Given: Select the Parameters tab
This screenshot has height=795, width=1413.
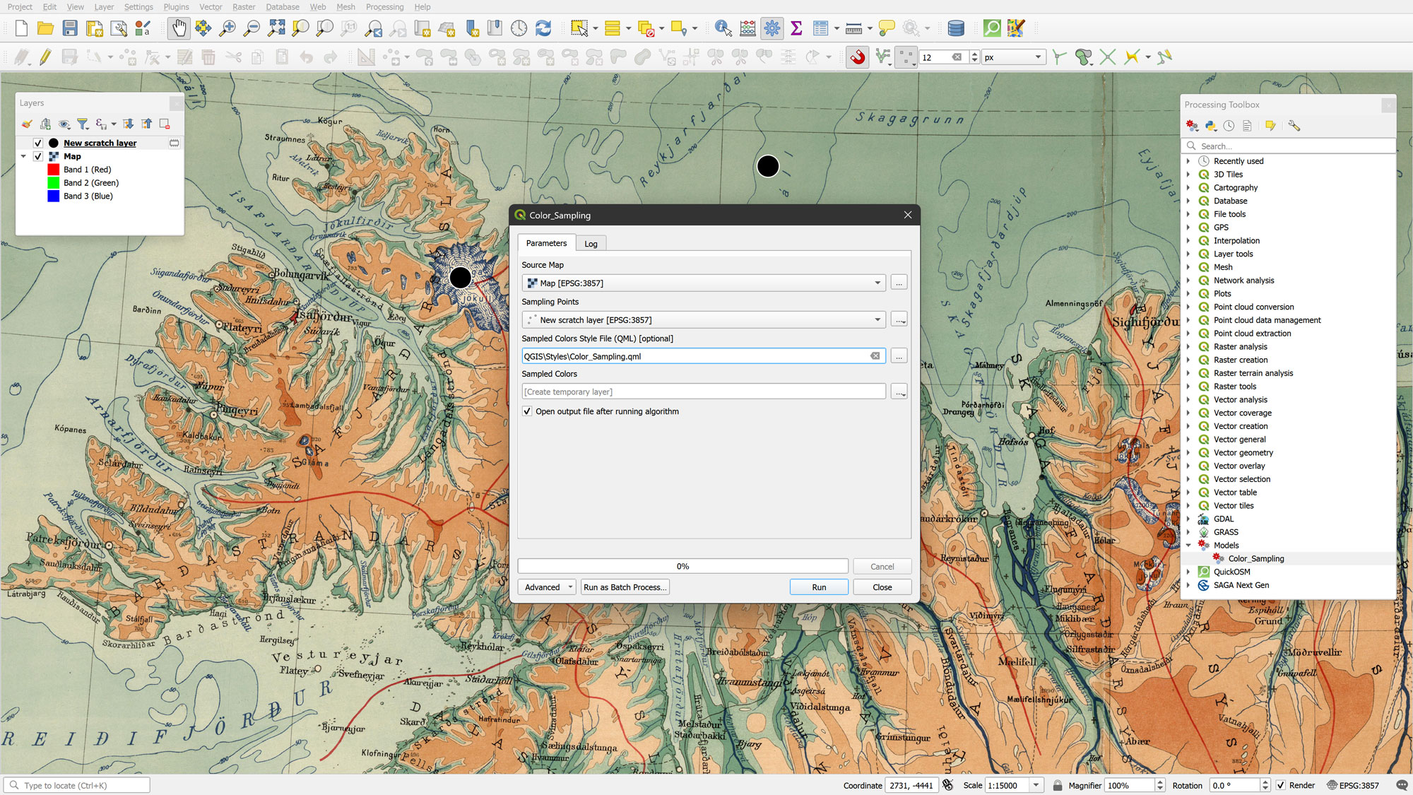Looking at the screenshot, I should click(546, 243).
